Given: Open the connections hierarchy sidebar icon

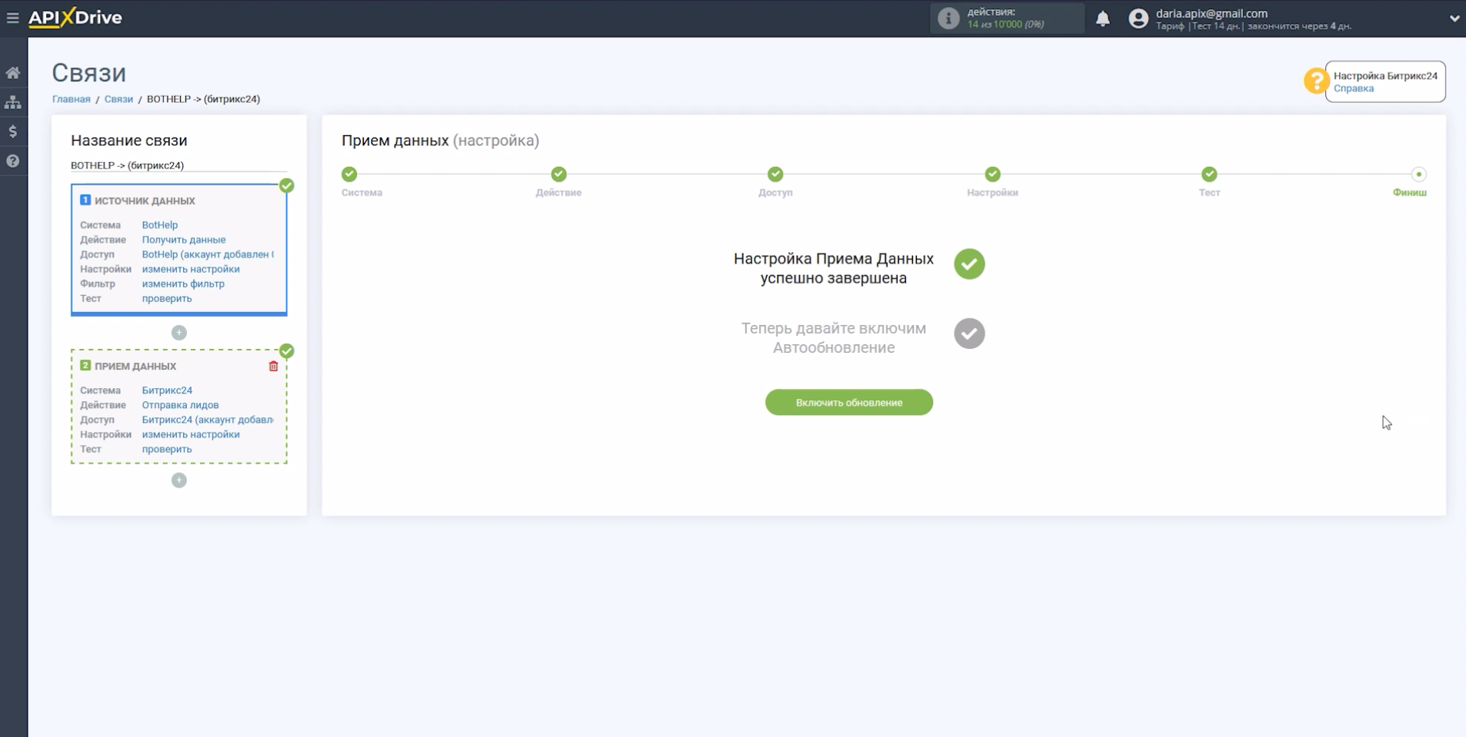Looking at the screenshot, I should point(13,102).
